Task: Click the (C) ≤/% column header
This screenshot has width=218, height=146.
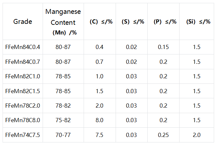Action: 100,22
